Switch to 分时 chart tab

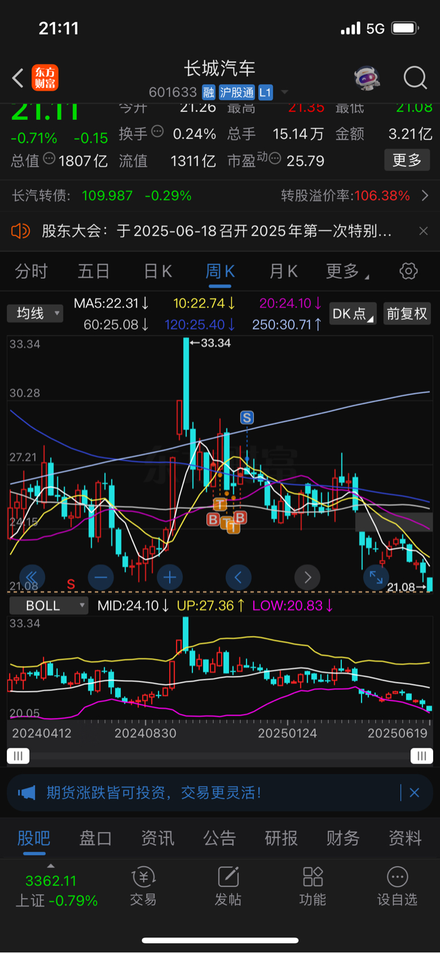pyautogui.click(x=31, y=271)
